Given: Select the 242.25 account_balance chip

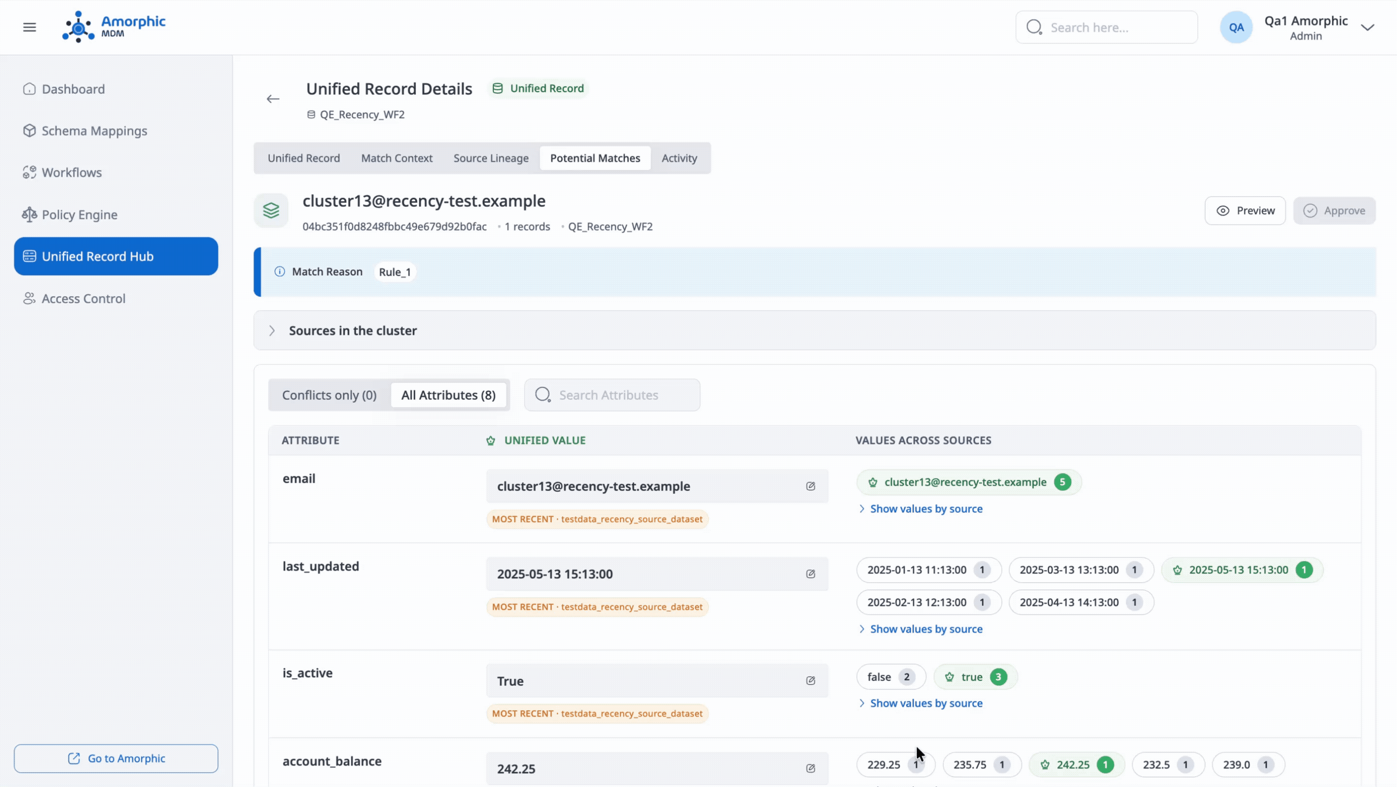Looking at the screenshot, I should coord(1076,765).
